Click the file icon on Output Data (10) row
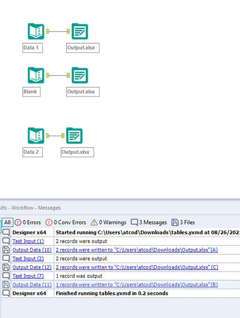Viewport: 240px width, 318px height. pyautogui.click(x=6, y=250)
